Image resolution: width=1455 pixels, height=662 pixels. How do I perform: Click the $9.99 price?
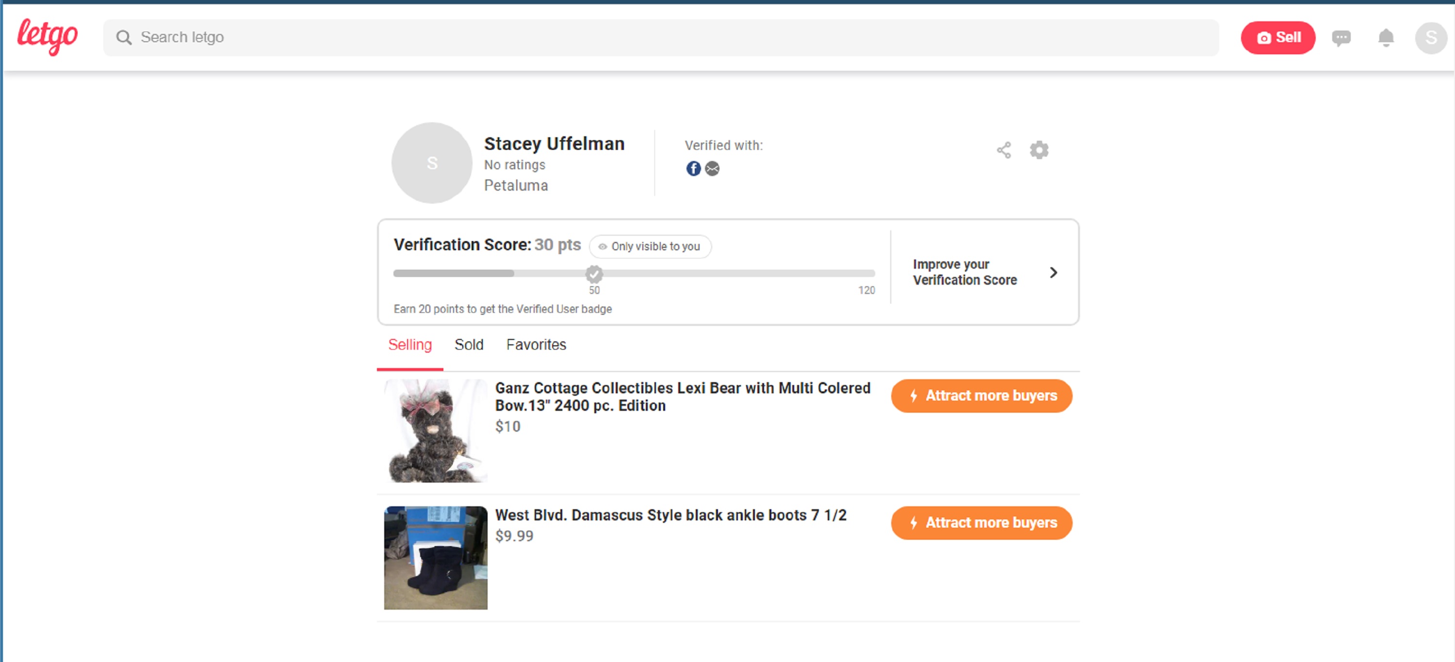[514, 535]
